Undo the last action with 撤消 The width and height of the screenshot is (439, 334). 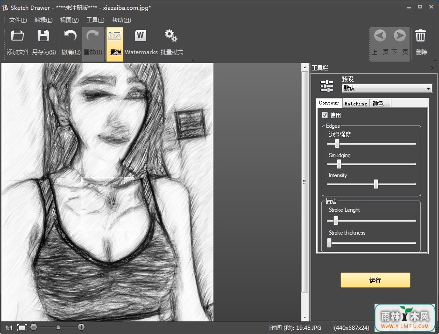[71, 43]
